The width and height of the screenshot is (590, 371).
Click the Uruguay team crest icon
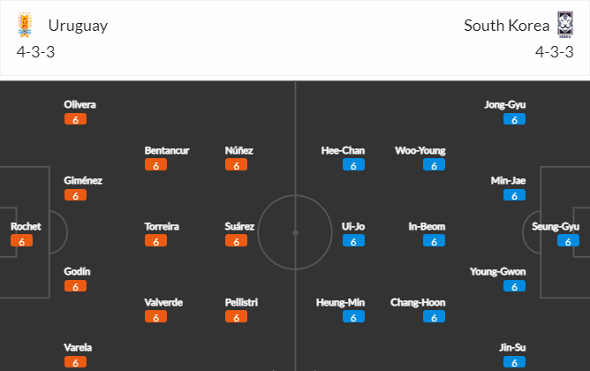click(25, 25)
